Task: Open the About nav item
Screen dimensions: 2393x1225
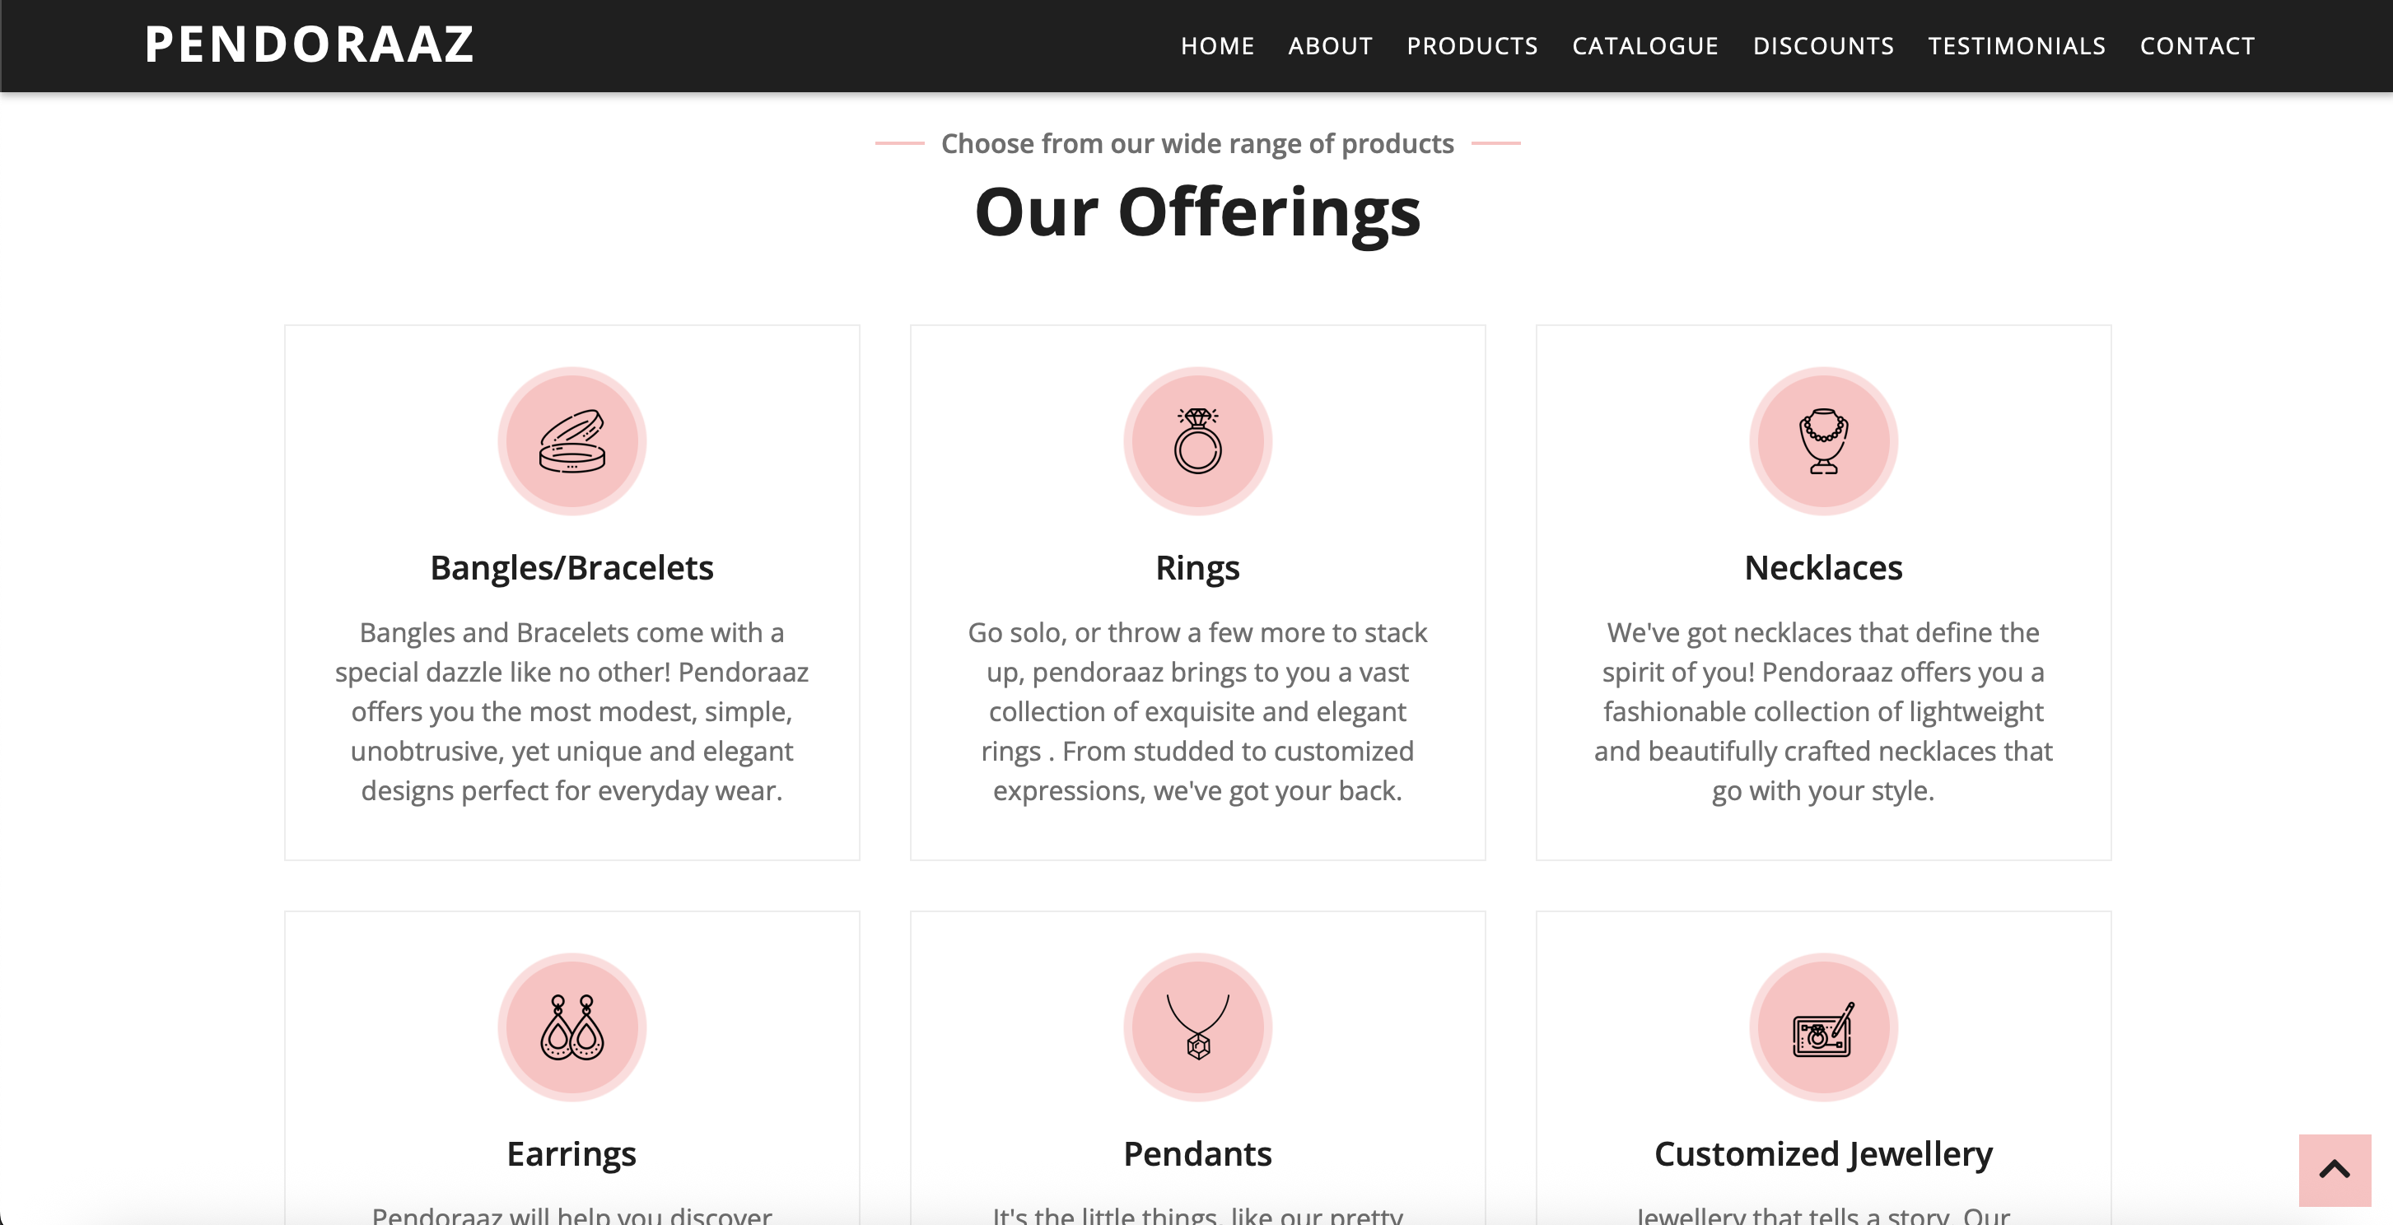Action: pyautogui.click(x=1330, y=46)
